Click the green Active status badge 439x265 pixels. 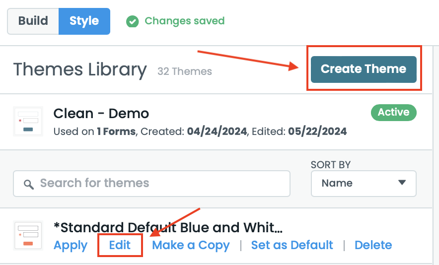[393, 113]
